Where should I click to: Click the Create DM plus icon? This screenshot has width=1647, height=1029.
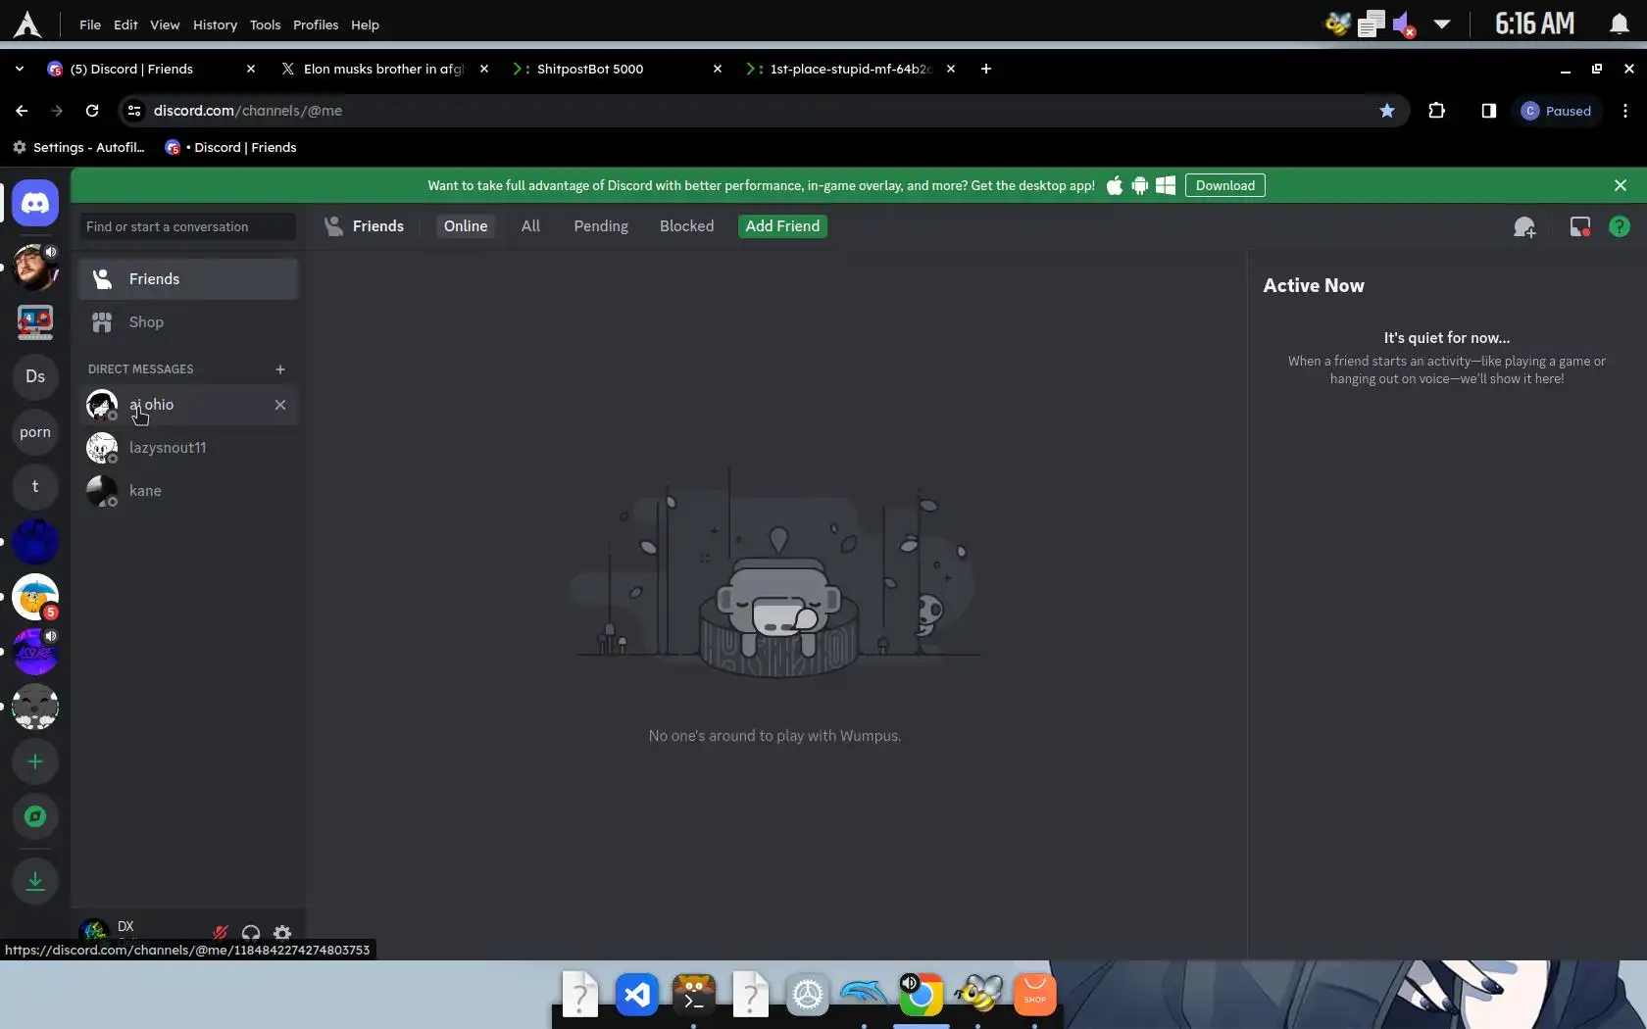tap(280, 369)
